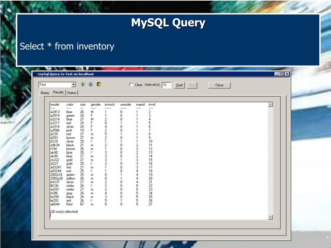Minimize the mySql Query window
Image resolution: width=331 pixels, height=248 pixels.
(277, 74)
